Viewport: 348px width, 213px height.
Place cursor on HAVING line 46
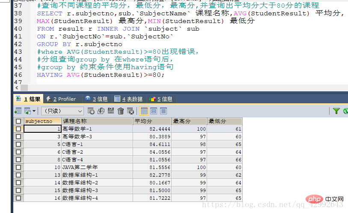[101, 75]
